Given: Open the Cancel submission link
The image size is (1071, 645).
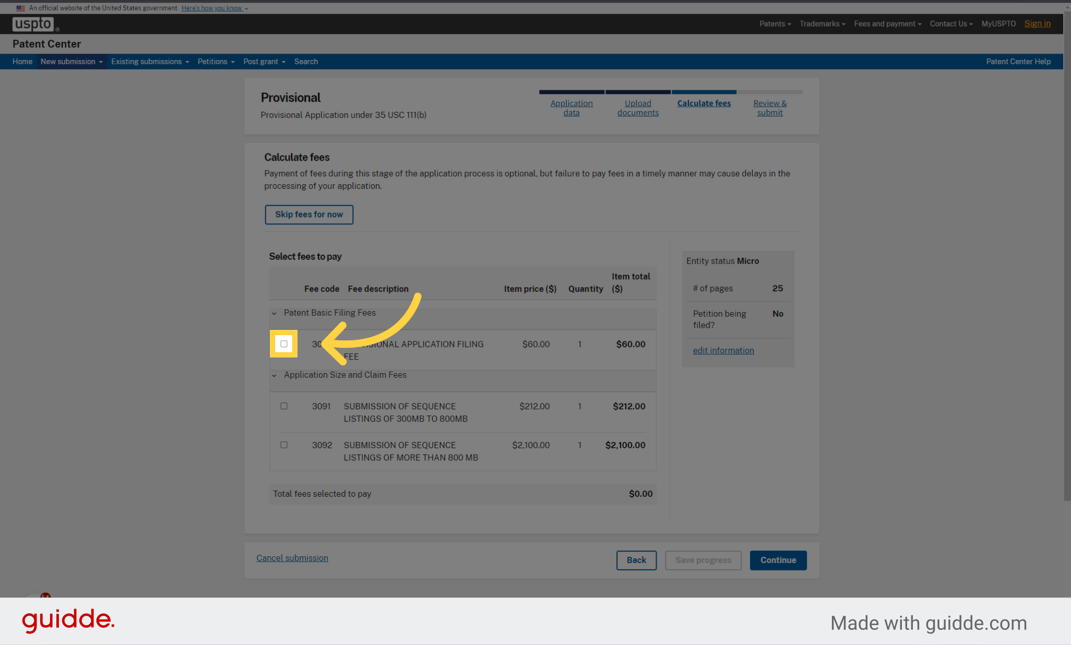Looking at the screenshot, I should pyautogui.click(x=292, y=558).
